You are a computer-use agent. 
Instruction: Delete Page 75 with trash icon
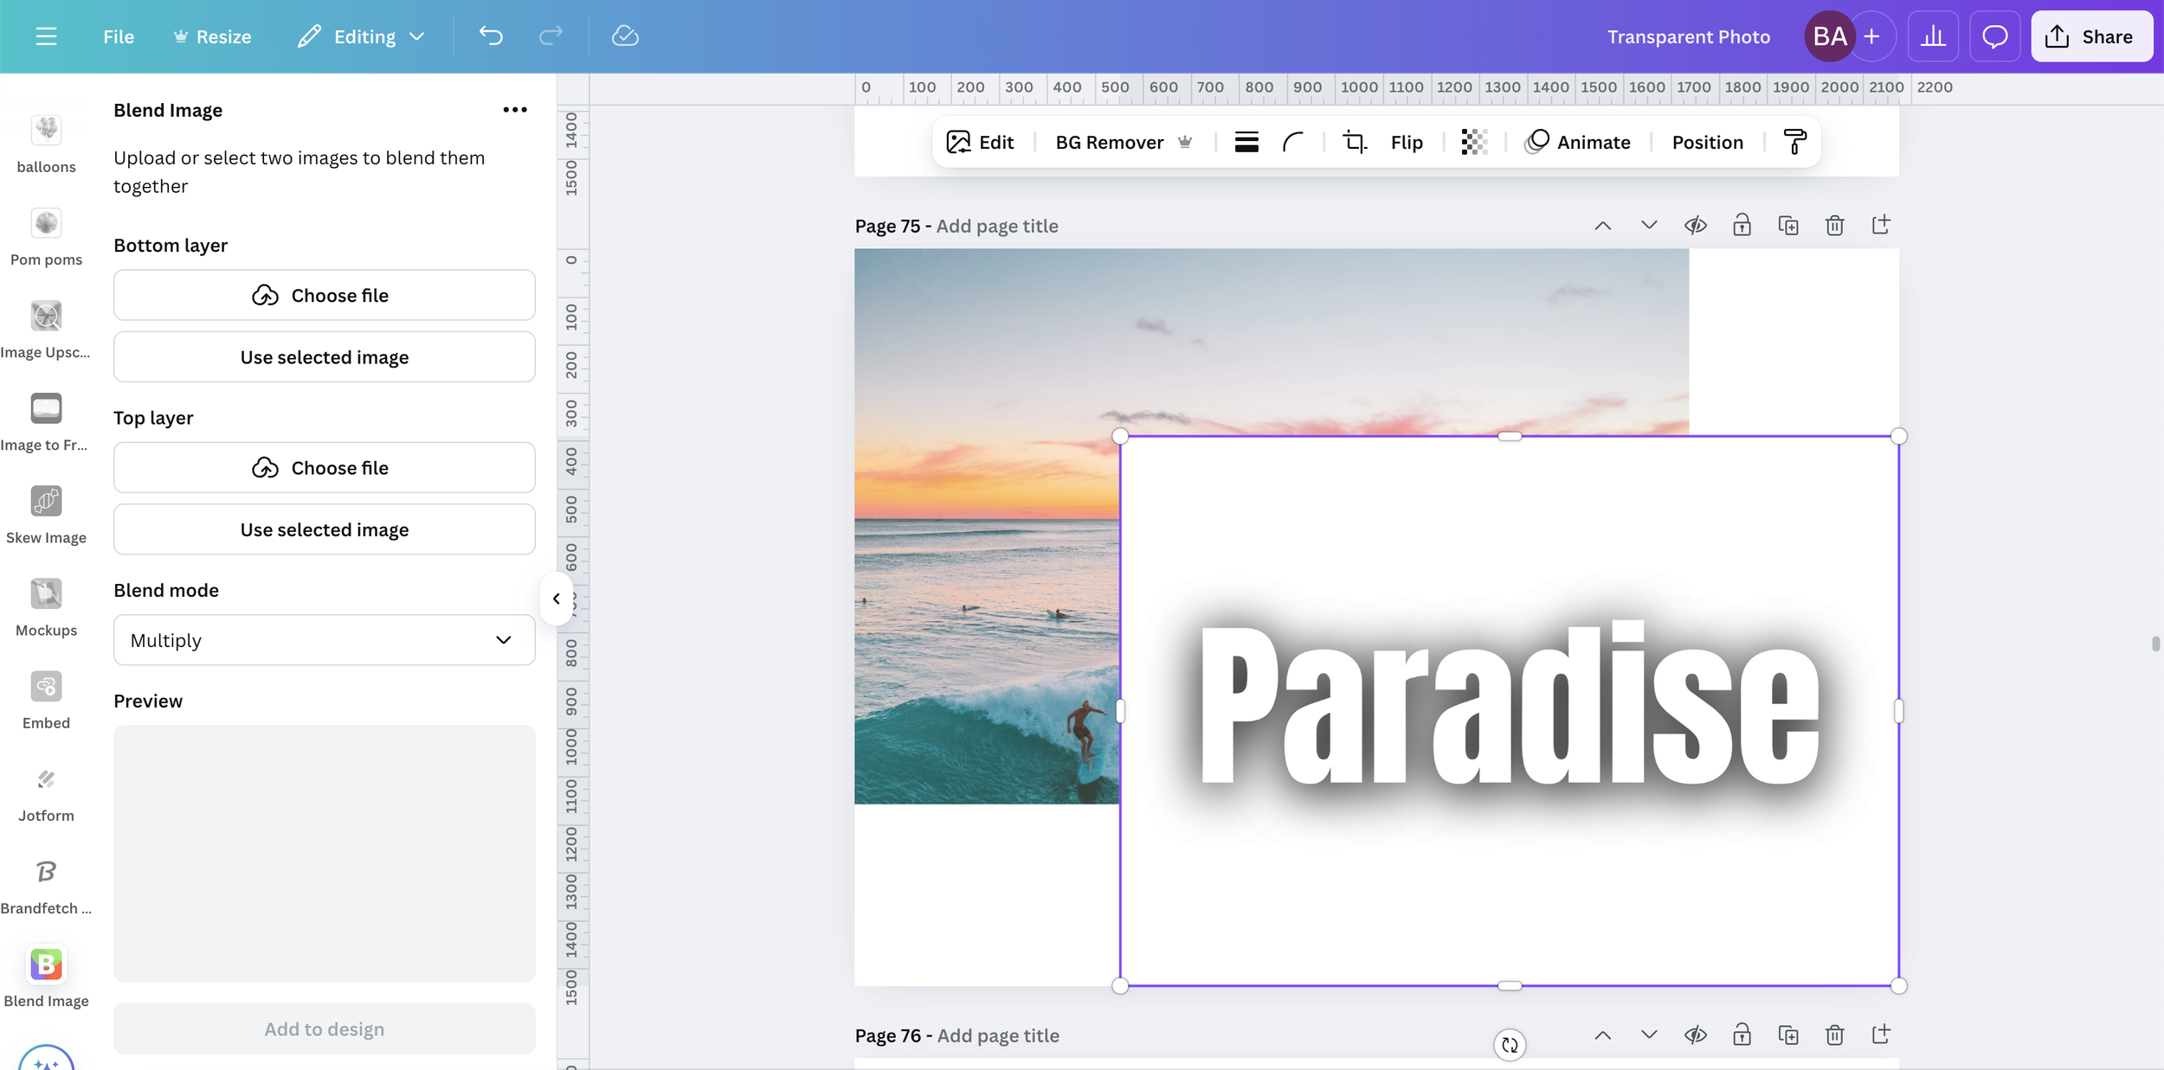(1834, 226)
